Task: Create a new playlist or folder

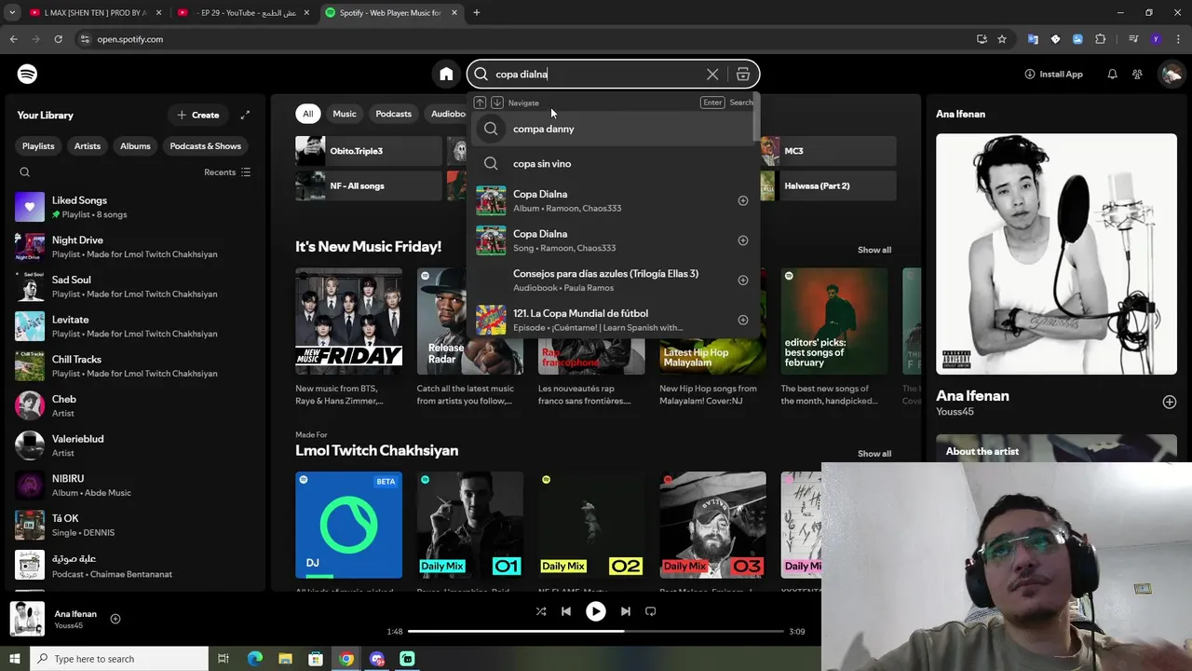Action: [x=198, y=115]
